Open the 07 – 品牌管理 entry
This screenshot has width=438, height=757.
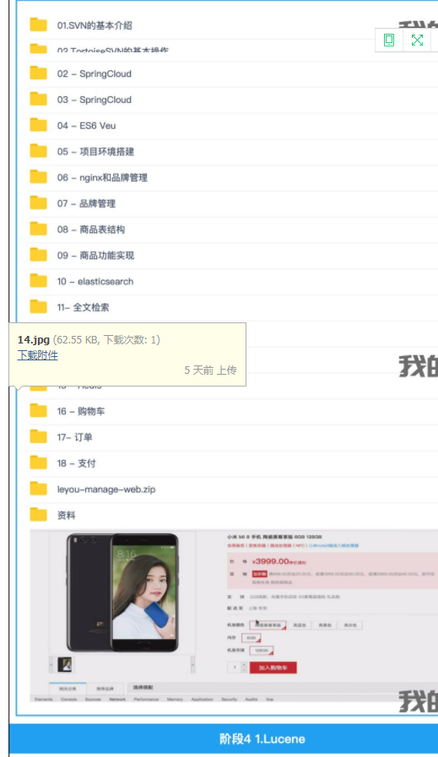point(86,203)
